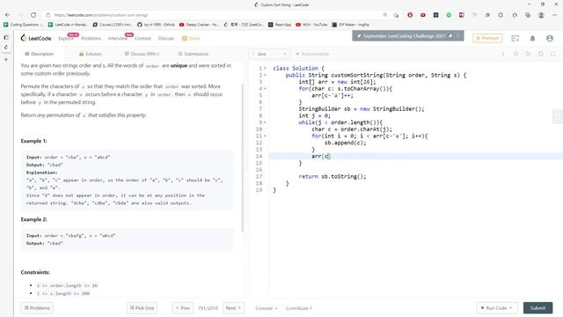Image resolution: width=563 pixels, height=317 pixels.
Task: Collapse code fold at line 11
Action: [x=266, y=136]
